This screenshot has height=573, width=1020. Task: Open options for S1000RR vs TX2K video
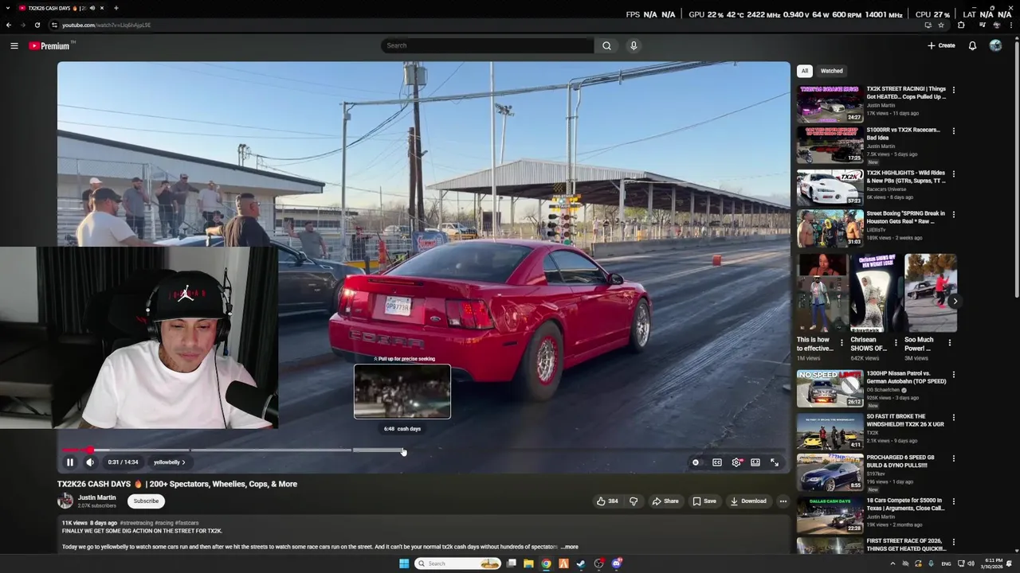click(x=953, y=131)
